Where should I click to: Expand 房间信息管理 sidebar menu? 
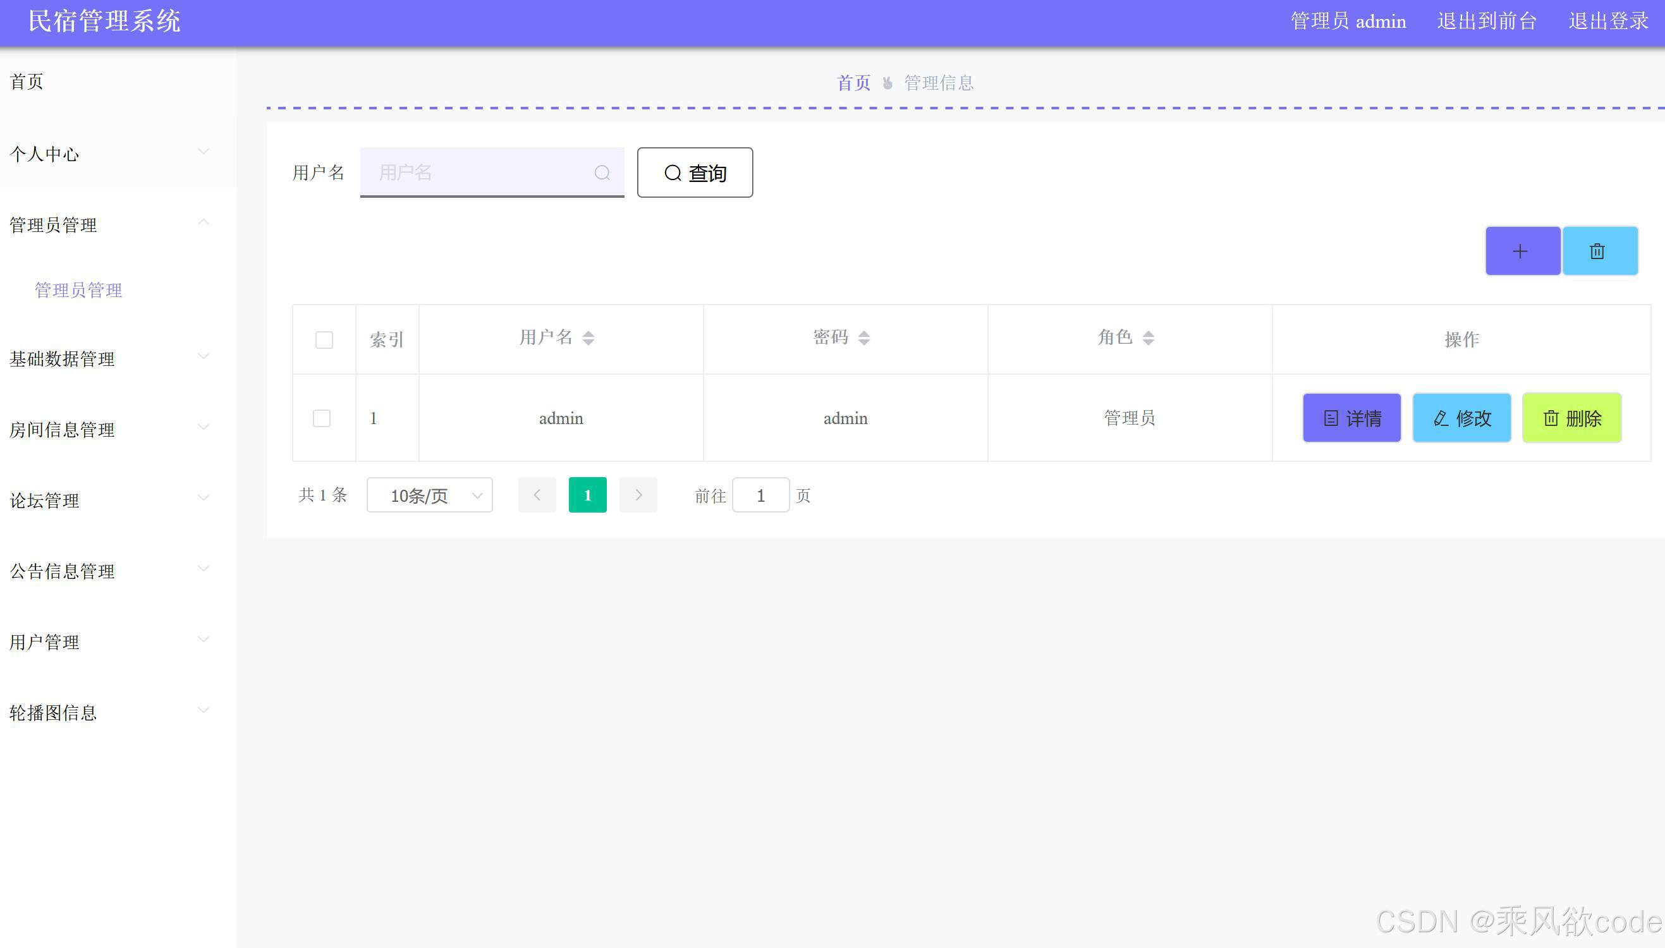pyautogui.click(x=109, y=429)
